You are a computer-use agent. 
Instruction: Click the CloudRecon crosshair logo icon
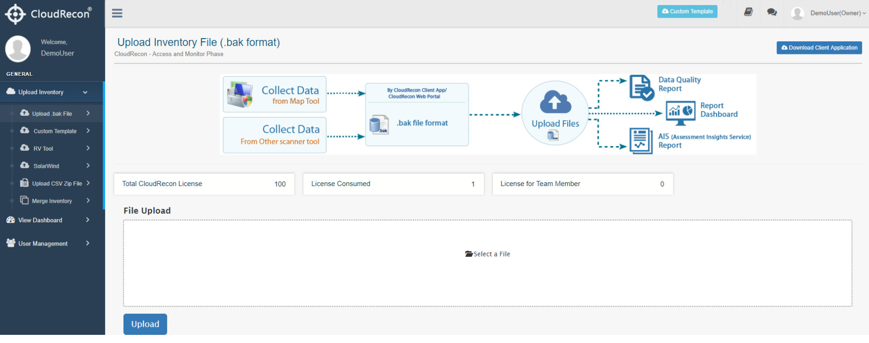[x=15, y=14]
